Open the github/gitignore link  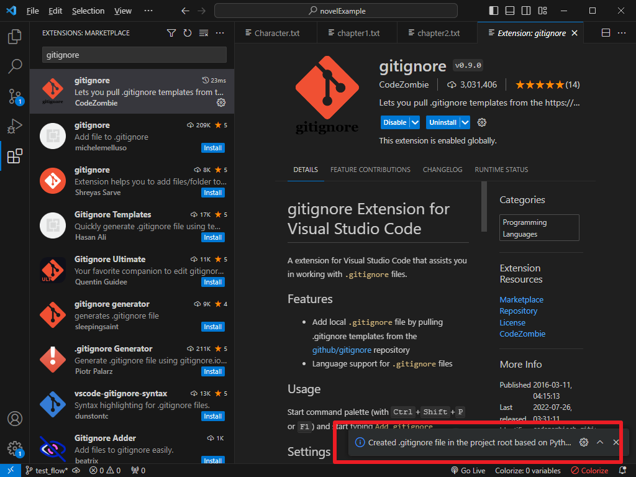click(342, 350)
